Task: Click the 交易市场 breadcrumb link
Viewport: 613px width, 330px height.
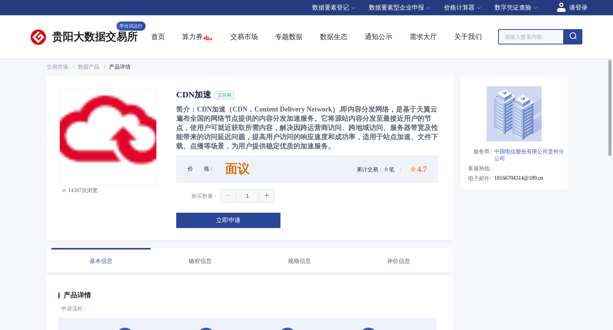Action: coord(57,67)
